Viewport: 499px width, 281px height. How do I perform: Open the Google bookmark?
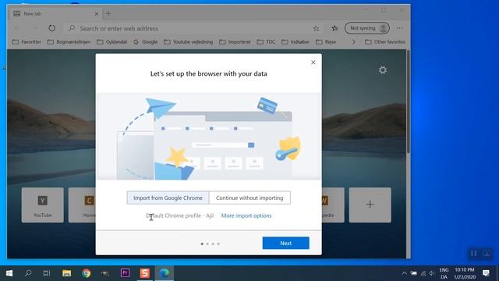coord(146,41)
